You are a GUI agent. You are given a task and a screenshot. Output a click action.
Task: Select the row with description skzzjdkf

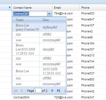(x=39, y=49)
